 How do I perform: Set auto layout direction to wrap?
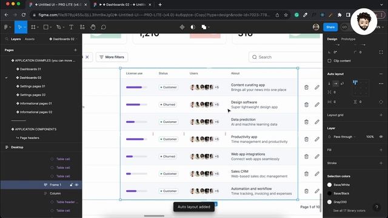[342, 84]
